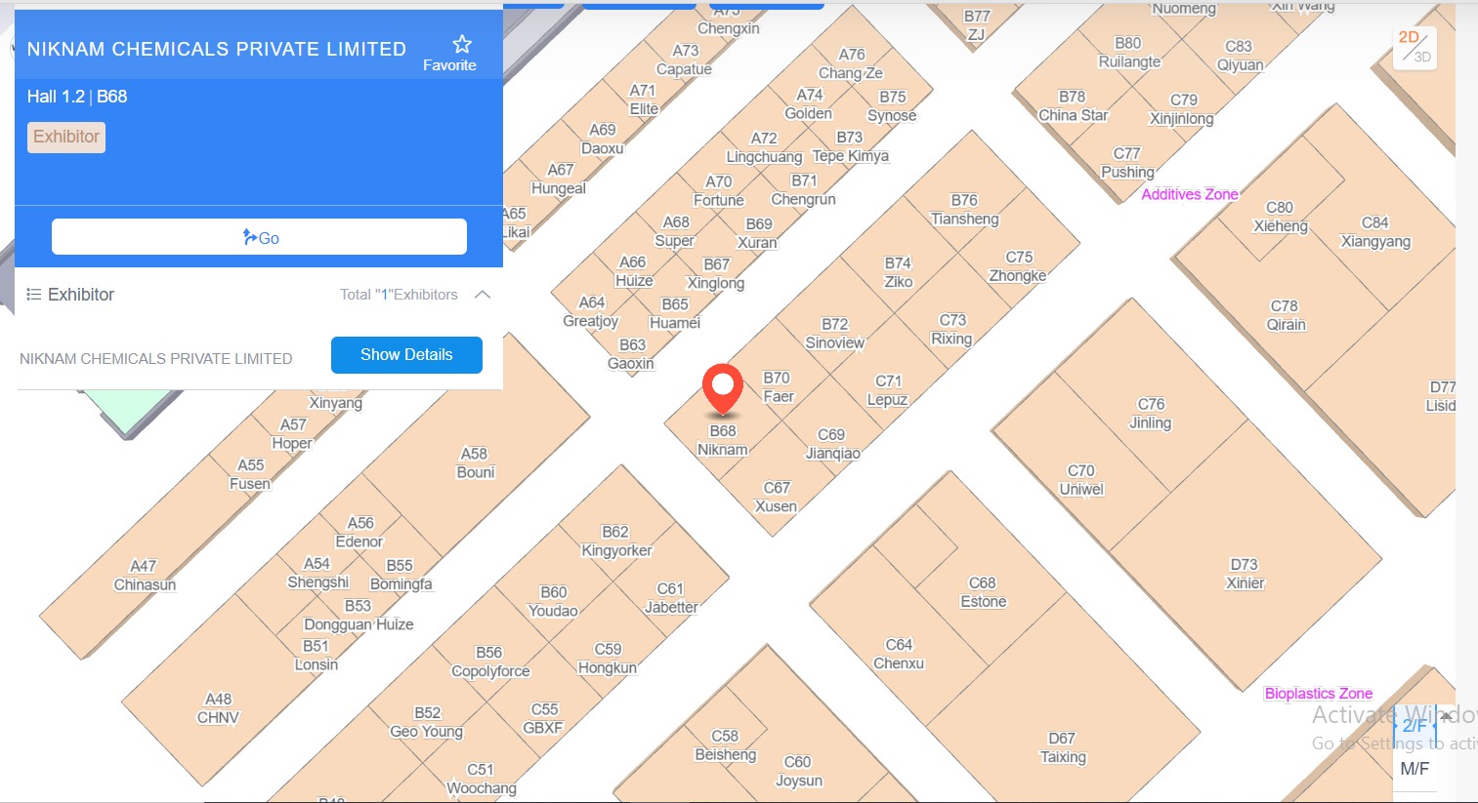Collapse the Exhibitor list chevron
Image resolution: width=1478 pixels, height=803 pixels.
[x=483, y=295]
